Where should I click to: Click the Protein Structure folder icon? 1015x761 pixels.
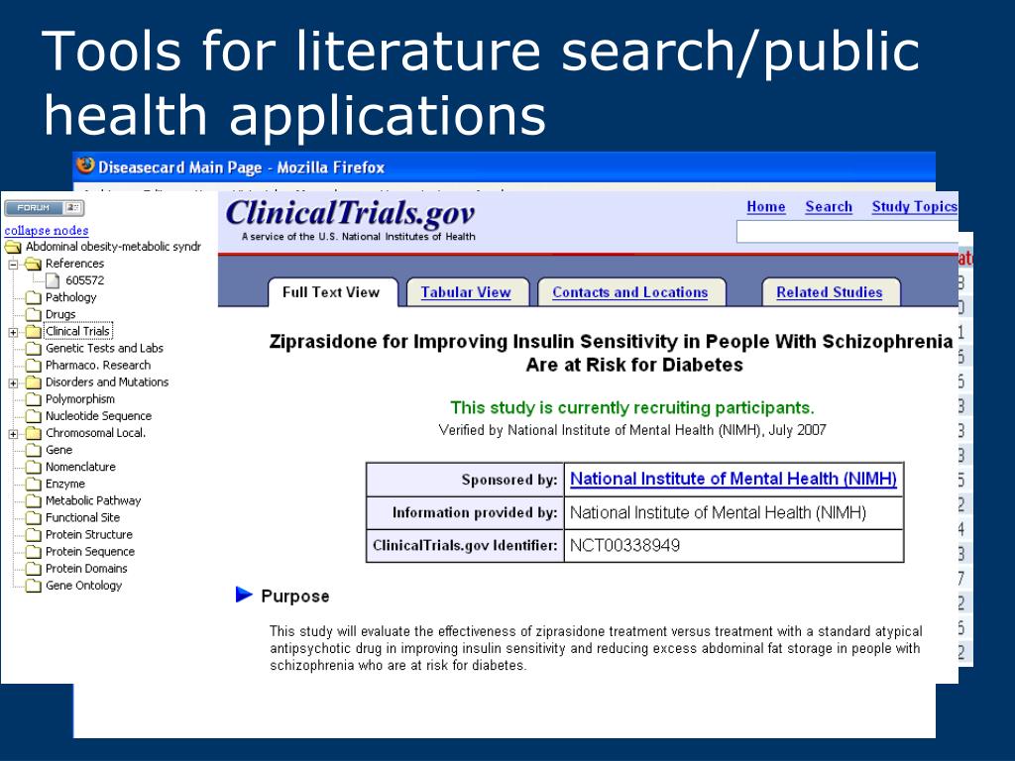tap(33, 535)
